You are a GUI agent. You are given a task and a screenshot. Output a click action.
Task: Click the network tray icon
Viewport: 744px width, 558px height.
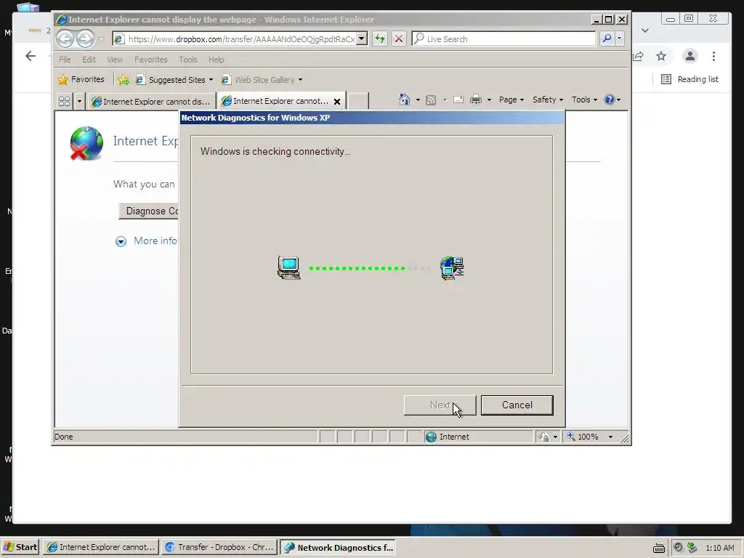692,548
